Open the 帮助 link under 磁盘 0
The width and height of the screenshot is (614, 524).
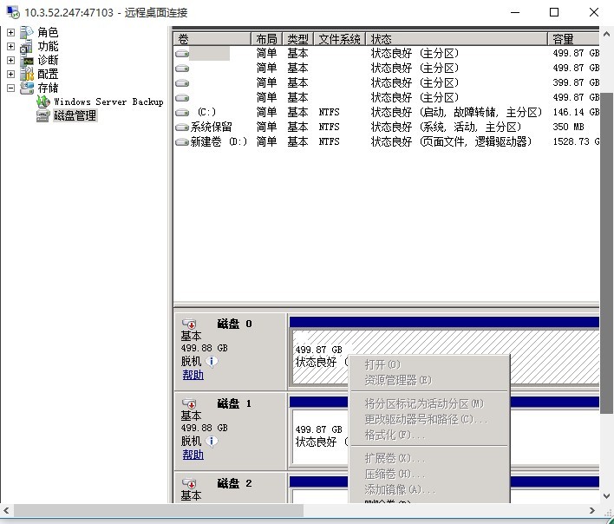[x=193, y=375]
